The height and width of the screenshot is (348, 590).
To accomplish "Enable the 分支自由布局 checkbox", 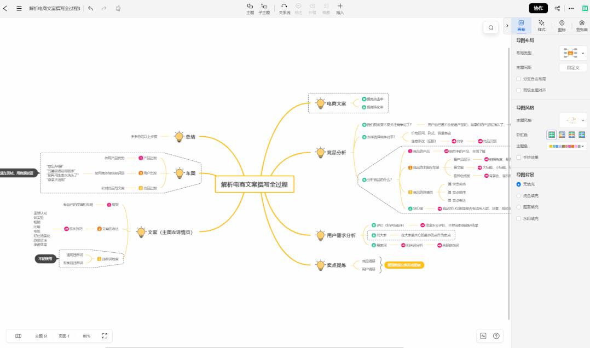I will pyautogui.click(x=518, y=78).
